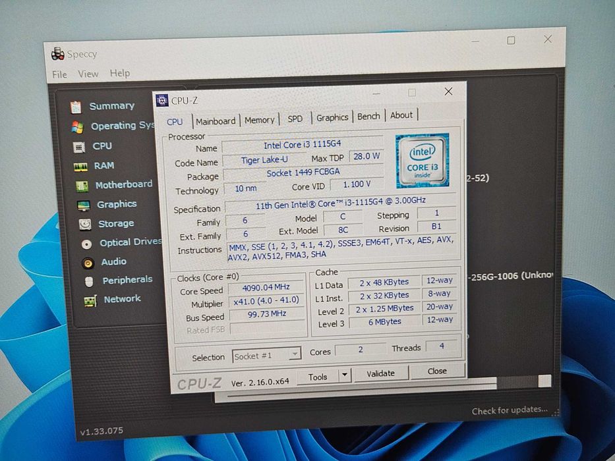Switch to the SPD tab in CPU-Z
Viewport: 615px width, 461px height.
pos(295,119)
